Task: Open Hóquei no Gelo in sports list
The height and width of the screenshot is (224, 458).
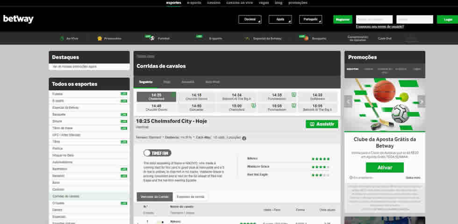Action: click(89, 155)
